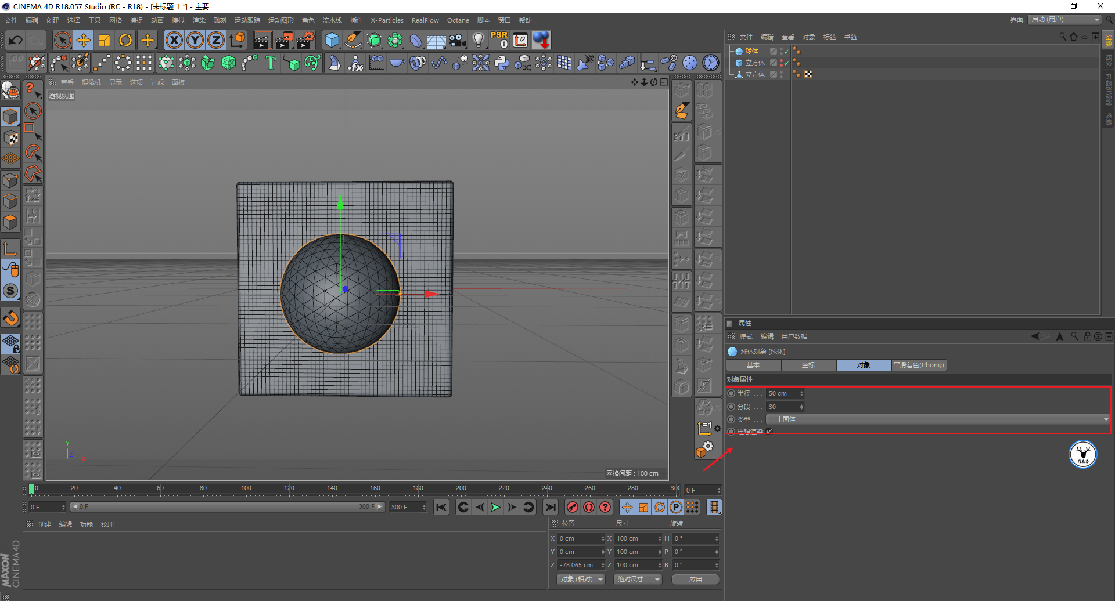Toggle the Y axis lock

(x=195, y=40)
